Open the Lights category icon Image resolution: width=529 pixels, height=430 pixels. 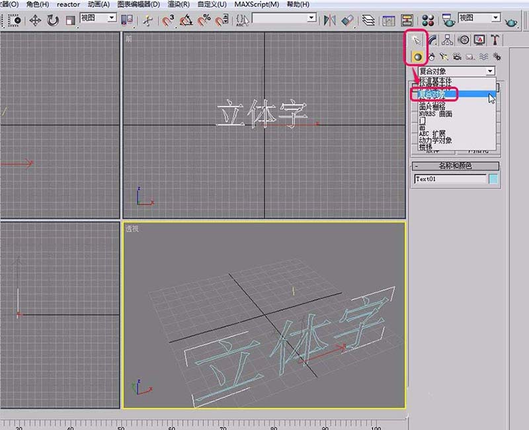[x=443, y=56]
